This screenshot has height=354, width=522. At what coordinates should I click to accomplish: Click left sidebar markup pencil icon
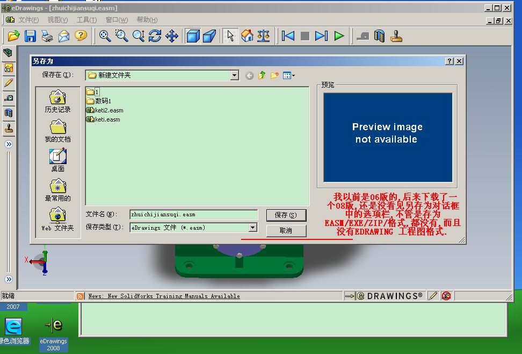pos(9,82)
